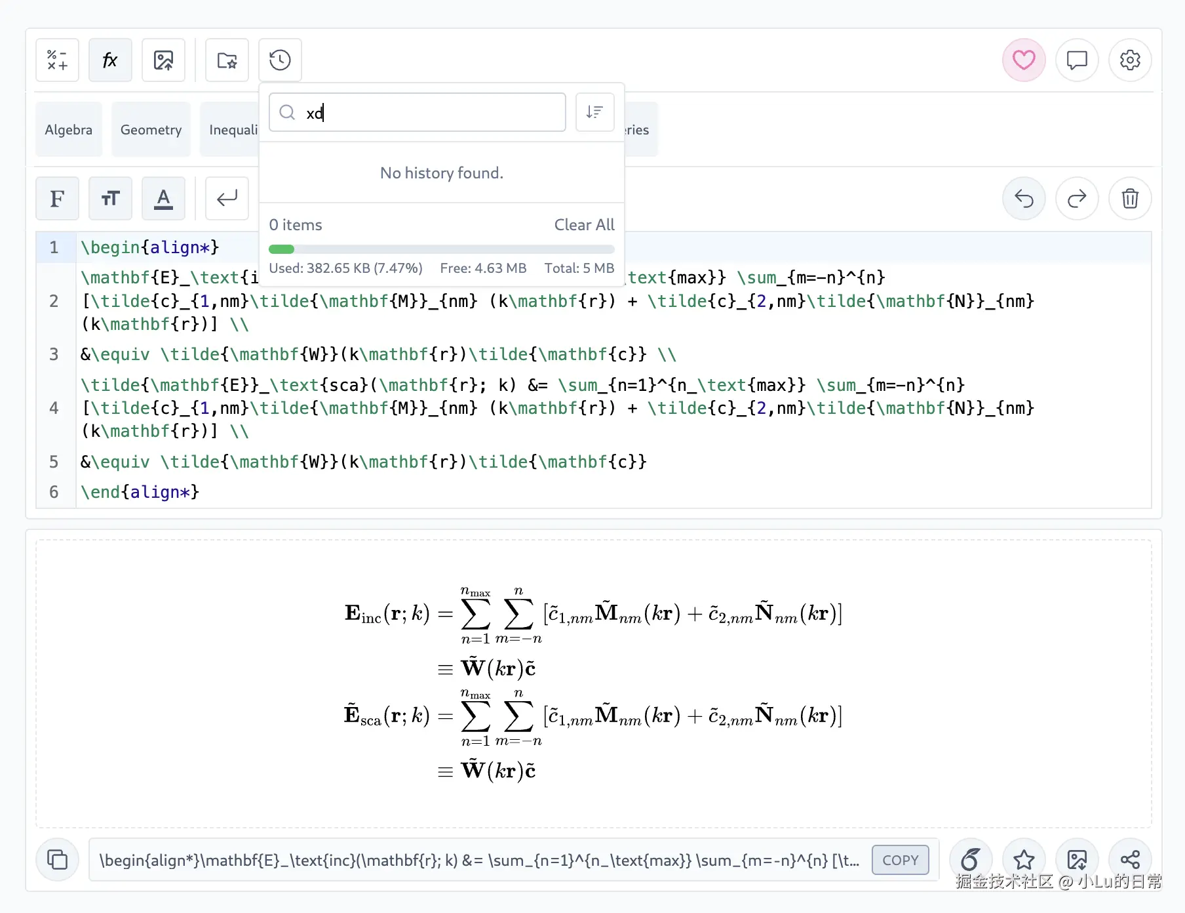This screenshot has width=1185, height=913.
Task: Open the starred favorites folder
Action: pyautogui.click(x=227, y=60)
